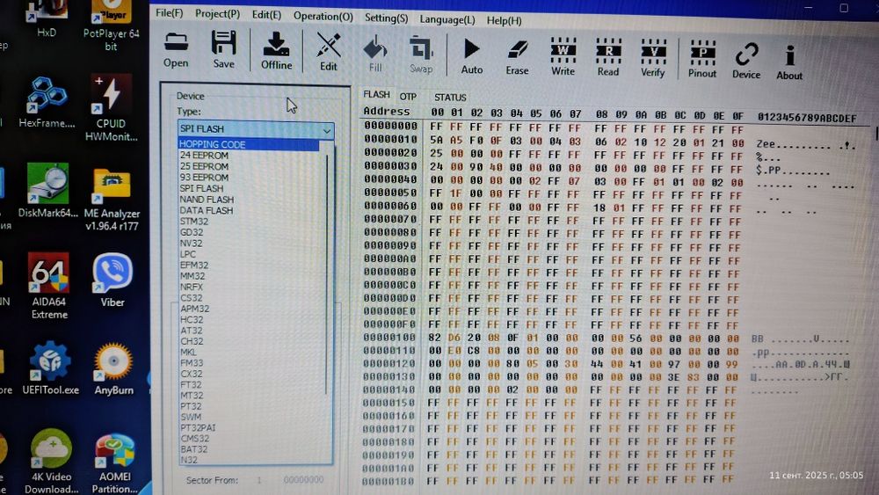Open the About information icon

pos(789,61)
